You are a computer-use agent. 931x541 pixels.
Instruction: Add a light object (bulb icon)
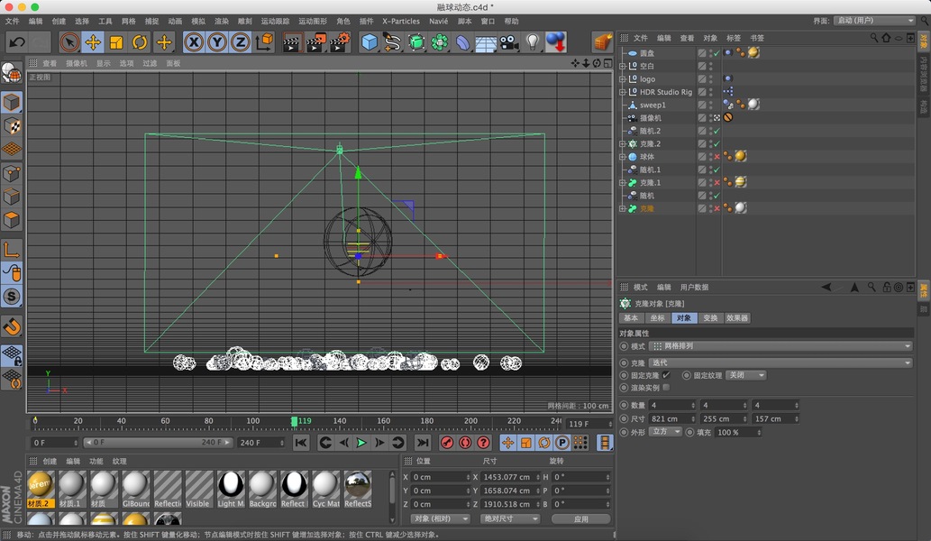click(x=533, y=42)
